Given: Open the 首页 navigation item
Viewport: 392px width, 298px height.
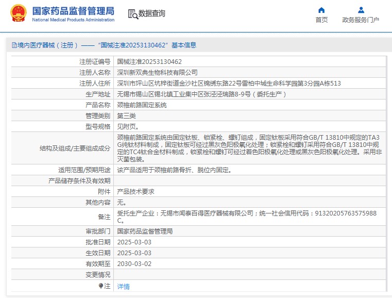Looking at the screenshot, I should coord(321,20).
